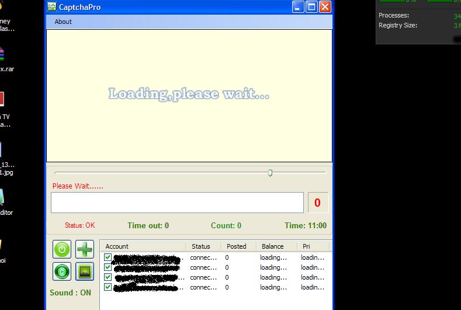Click the Posted column header

click(238, 246)
